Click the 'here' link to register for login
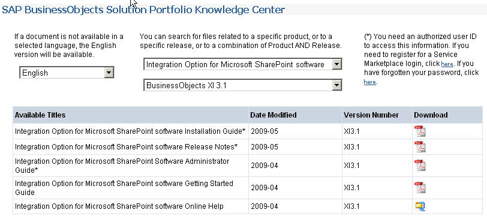Image resolution: width=487 pixels, height=219 pixels. [x=447, y=64]
